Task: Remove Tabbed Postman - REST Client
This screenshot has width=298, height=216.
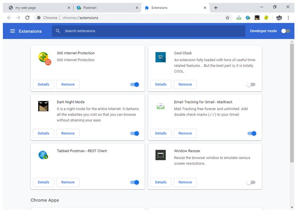Action: pos(68,182)
